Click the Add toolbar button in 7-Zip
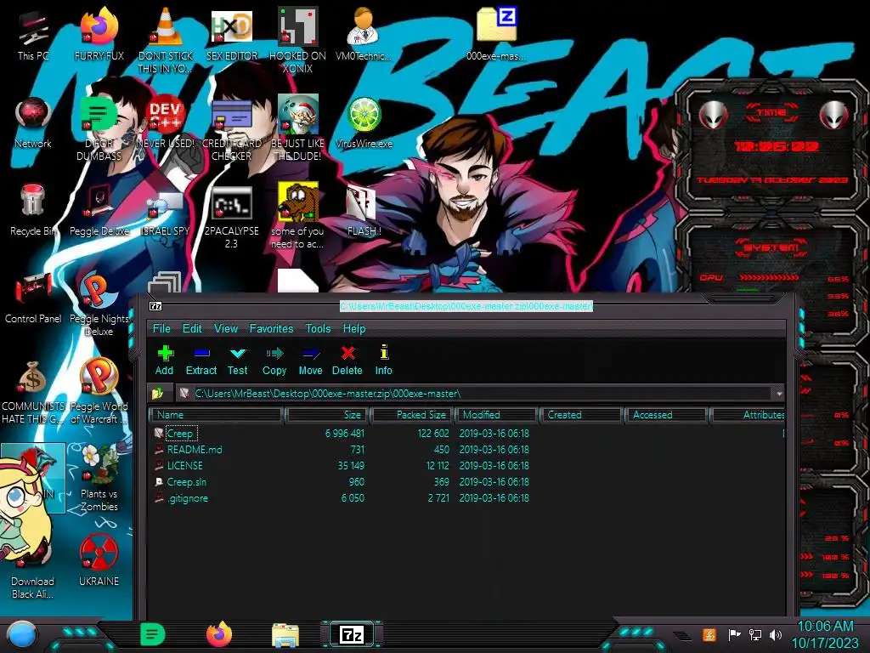The width and height of the screenshot is (870, 653). tap(164, 360)
